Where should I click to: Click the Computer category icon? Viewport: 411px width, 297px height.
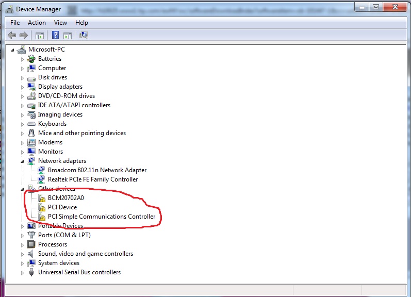click(x=31, y=68)
